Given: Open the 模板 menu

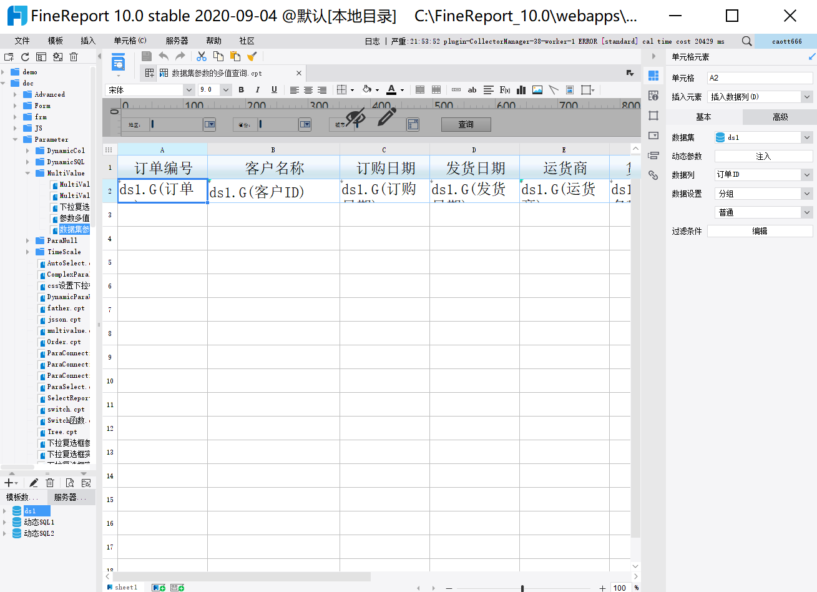Looking at the screenshot, I should (x=56, y=41).
